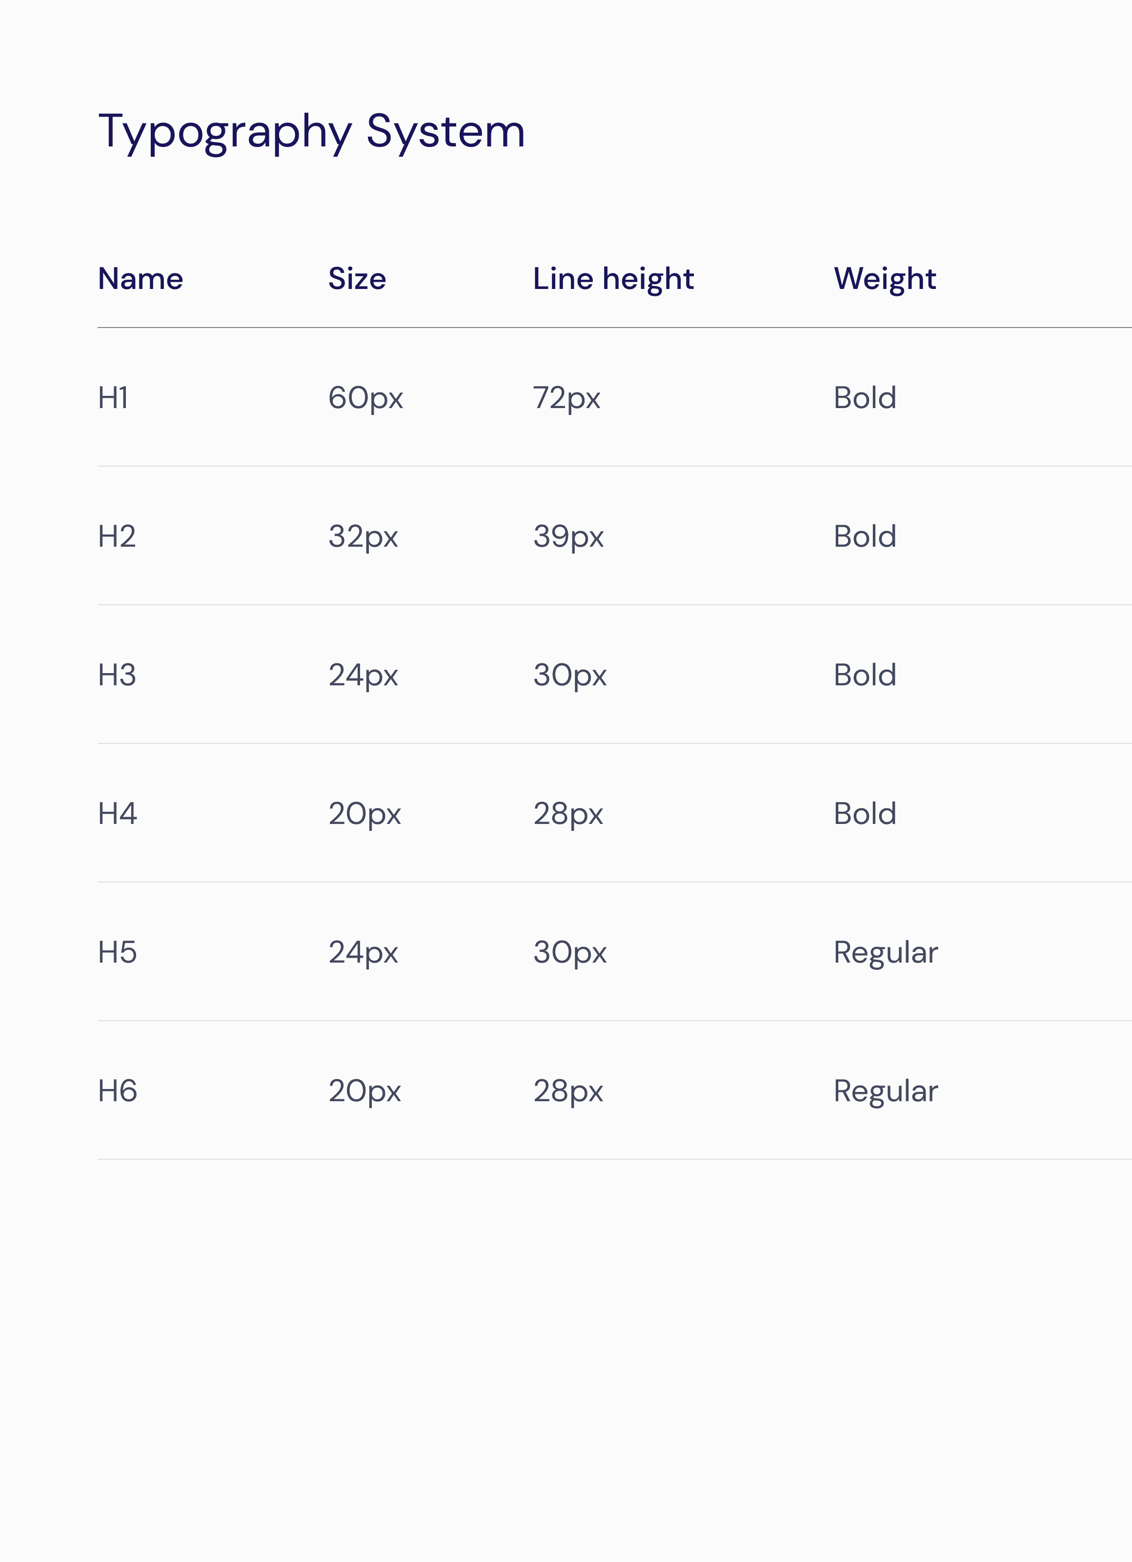Click the Typography System title

click(311, 131)
